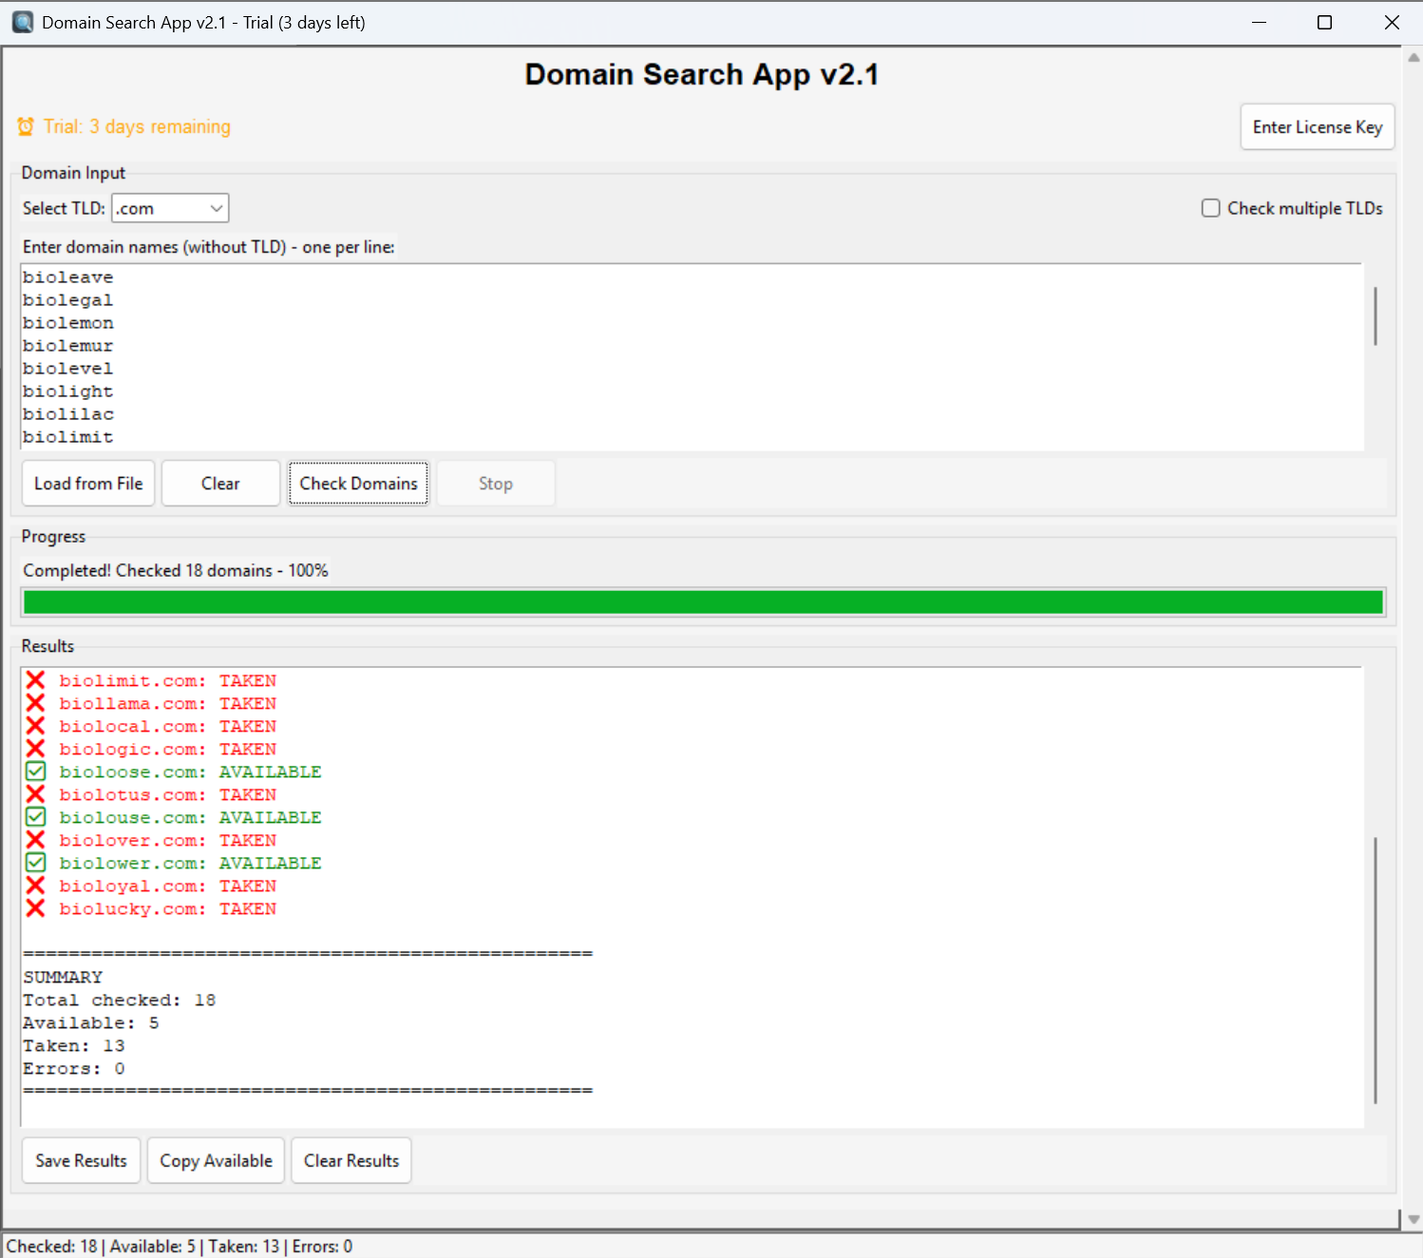Click the 'Taken: 13' summary line
Image resolution: width=1423 pixels, height=1258 pixels.
pyautogui.click(x=74, y=1046)
